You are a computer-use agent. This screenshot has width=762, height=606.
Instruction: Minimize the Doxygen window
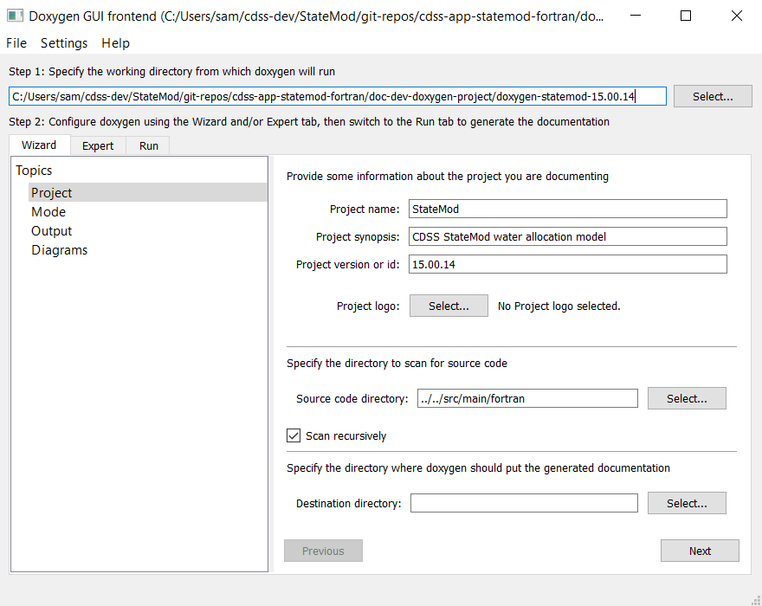636,16
